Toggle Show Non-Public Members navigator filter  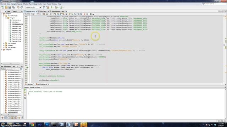(x=12, y=117)
